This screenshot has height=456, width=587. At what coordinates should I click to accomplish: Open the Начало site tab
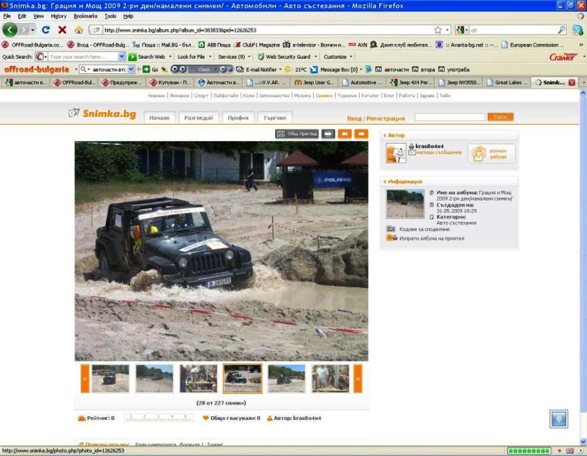(159, 118)
